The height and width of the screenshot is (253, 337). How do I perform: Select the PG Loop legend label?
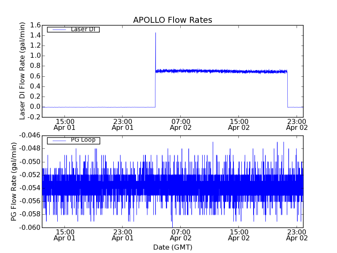click(83, 140)
